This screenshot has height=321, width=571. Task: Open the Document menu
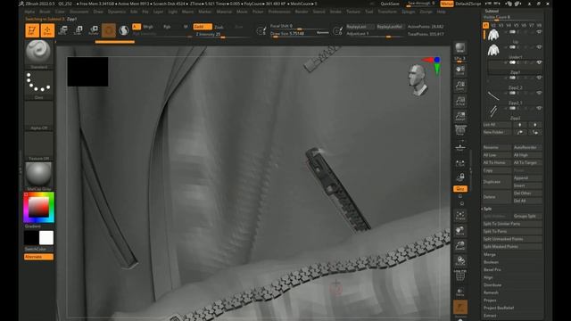79,12
